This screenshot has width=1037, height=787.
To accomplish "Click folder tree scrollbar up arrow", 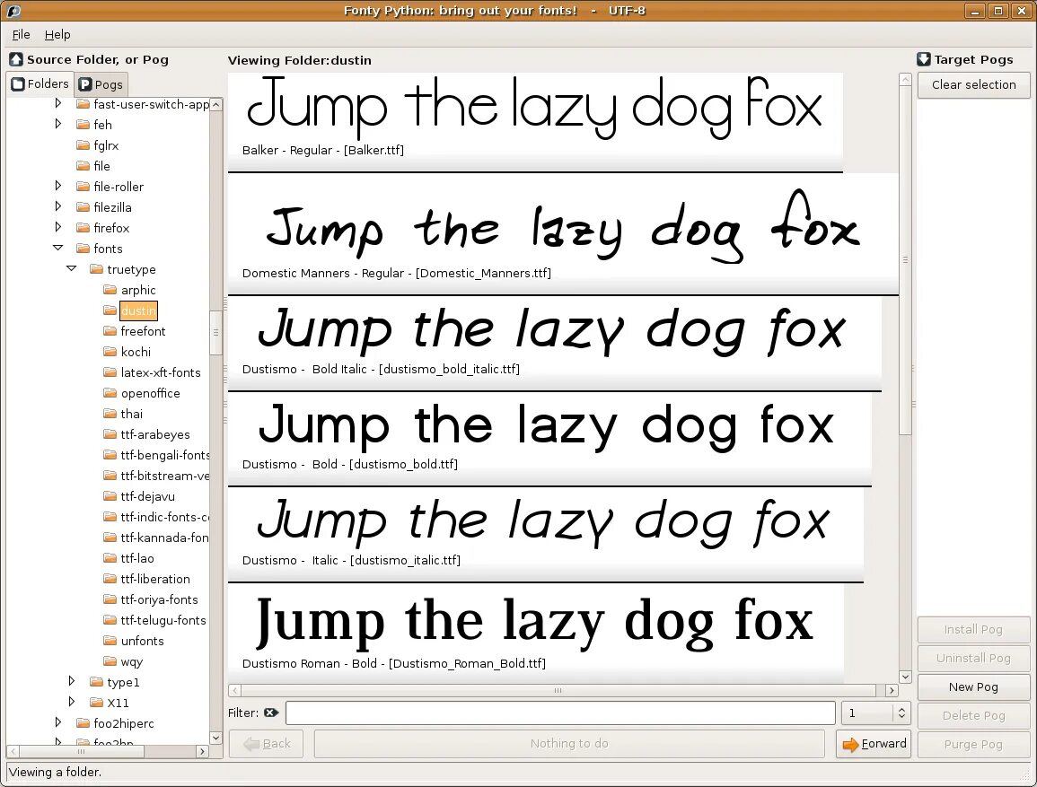I will 215,104.
